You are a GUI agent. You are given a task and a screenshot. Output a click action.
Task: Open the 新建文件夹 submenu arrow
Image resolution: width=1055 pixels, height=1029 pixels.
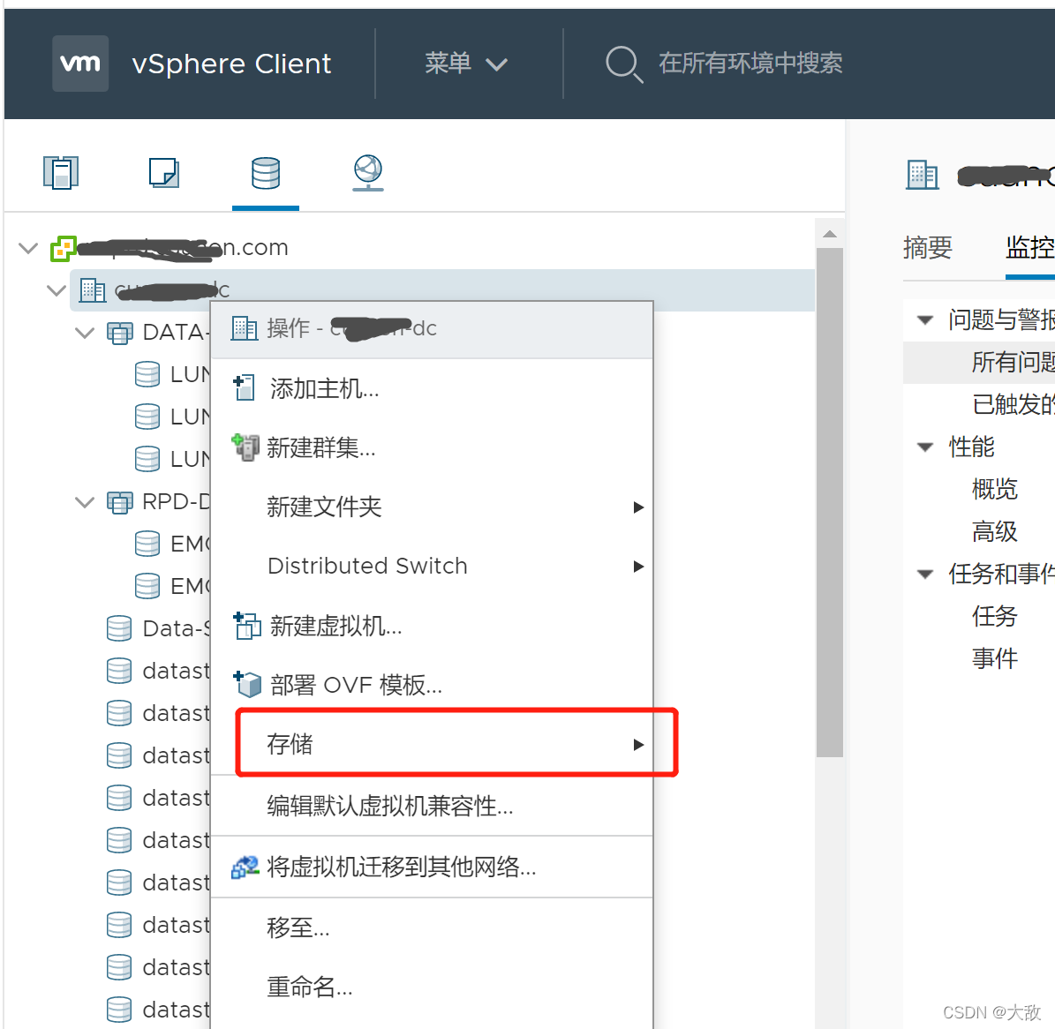tap(638, 507)
